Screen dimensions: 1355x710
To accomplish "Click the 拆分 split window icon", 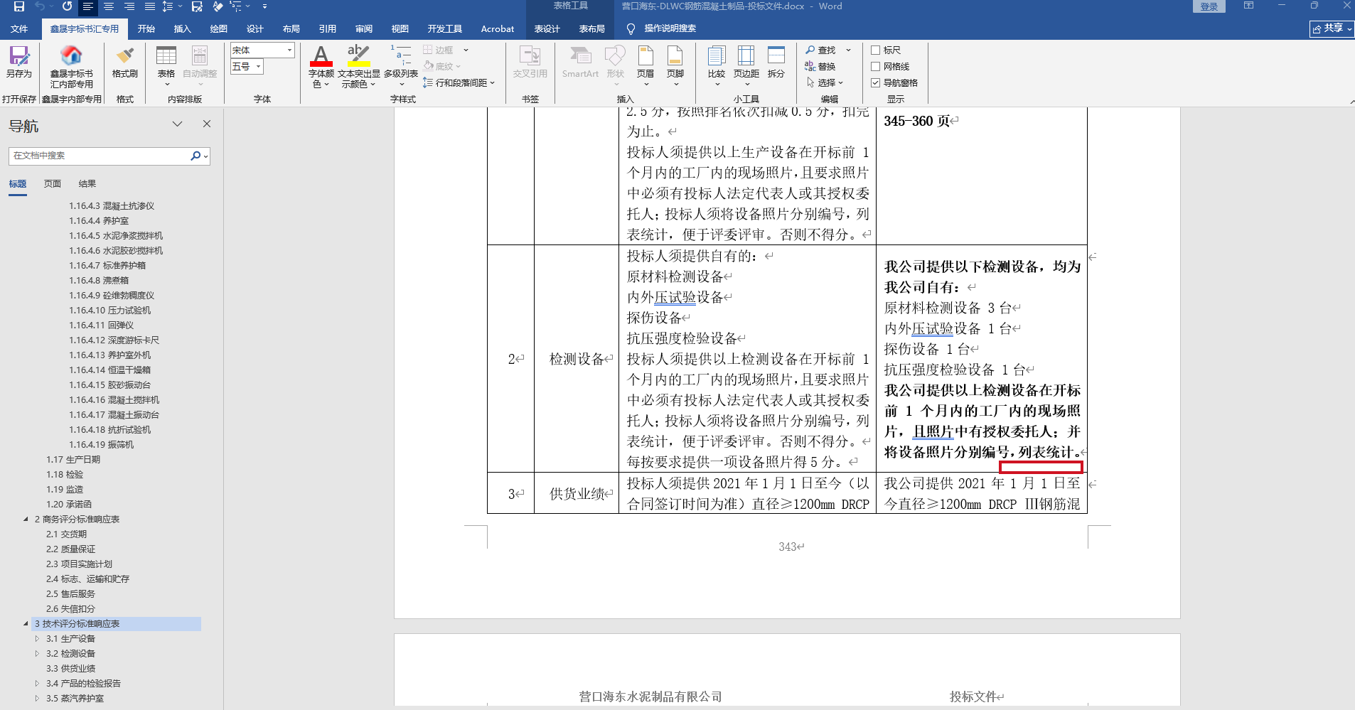I will [x=776, y=57].
